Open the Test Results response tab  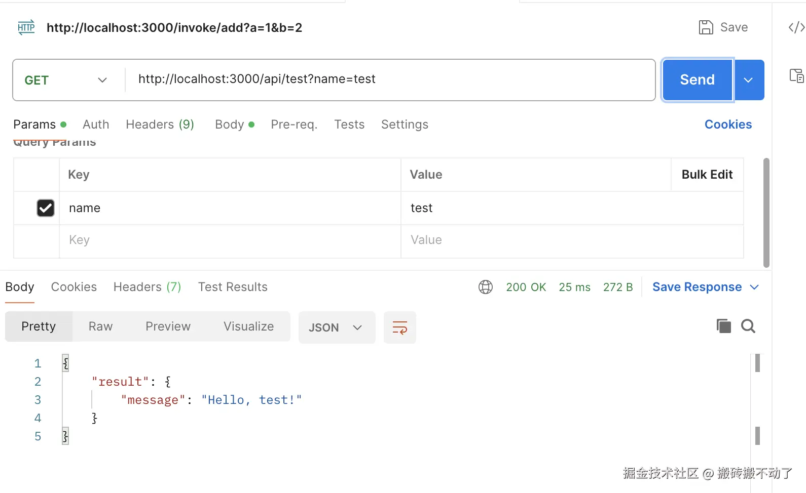pos(233,287)
